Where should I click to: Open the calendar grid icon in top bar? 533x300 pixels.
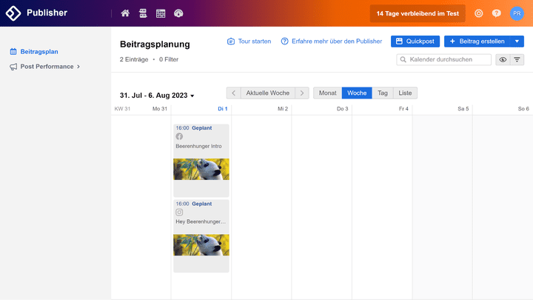(161, 13)
